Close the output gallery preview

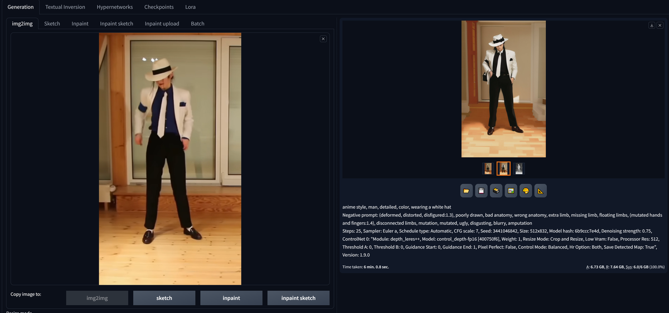660,26
